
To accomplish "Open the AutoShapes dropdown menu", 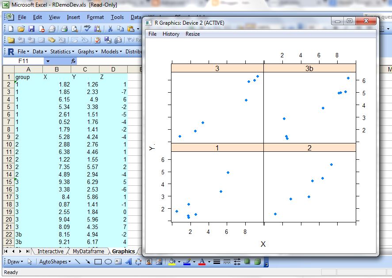I will coord(55,262).
